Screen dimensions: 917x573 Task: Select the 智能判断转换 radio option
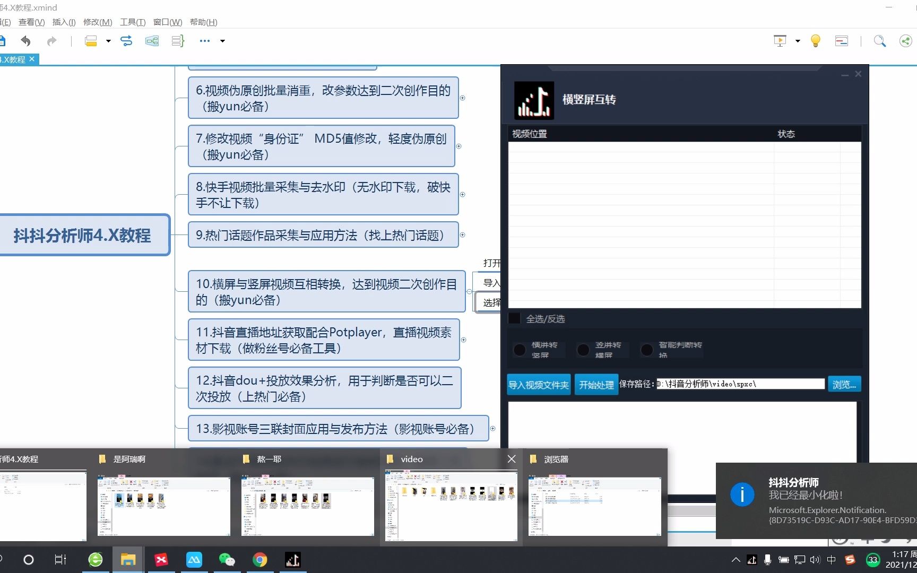(647, 350)
